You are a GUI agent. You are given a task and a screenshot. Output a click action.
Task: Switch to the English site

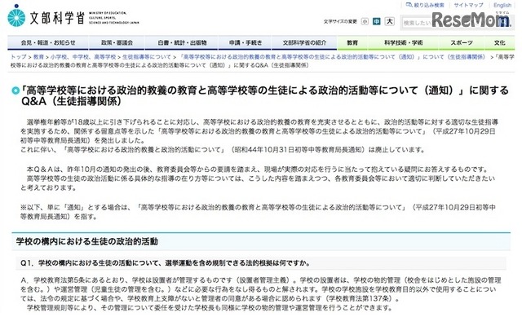(x=502, y=5)
